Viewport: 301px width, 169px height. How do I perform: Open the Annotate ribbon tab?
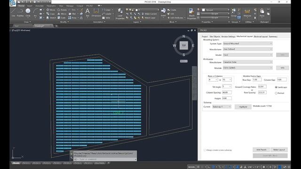[40, 6]
